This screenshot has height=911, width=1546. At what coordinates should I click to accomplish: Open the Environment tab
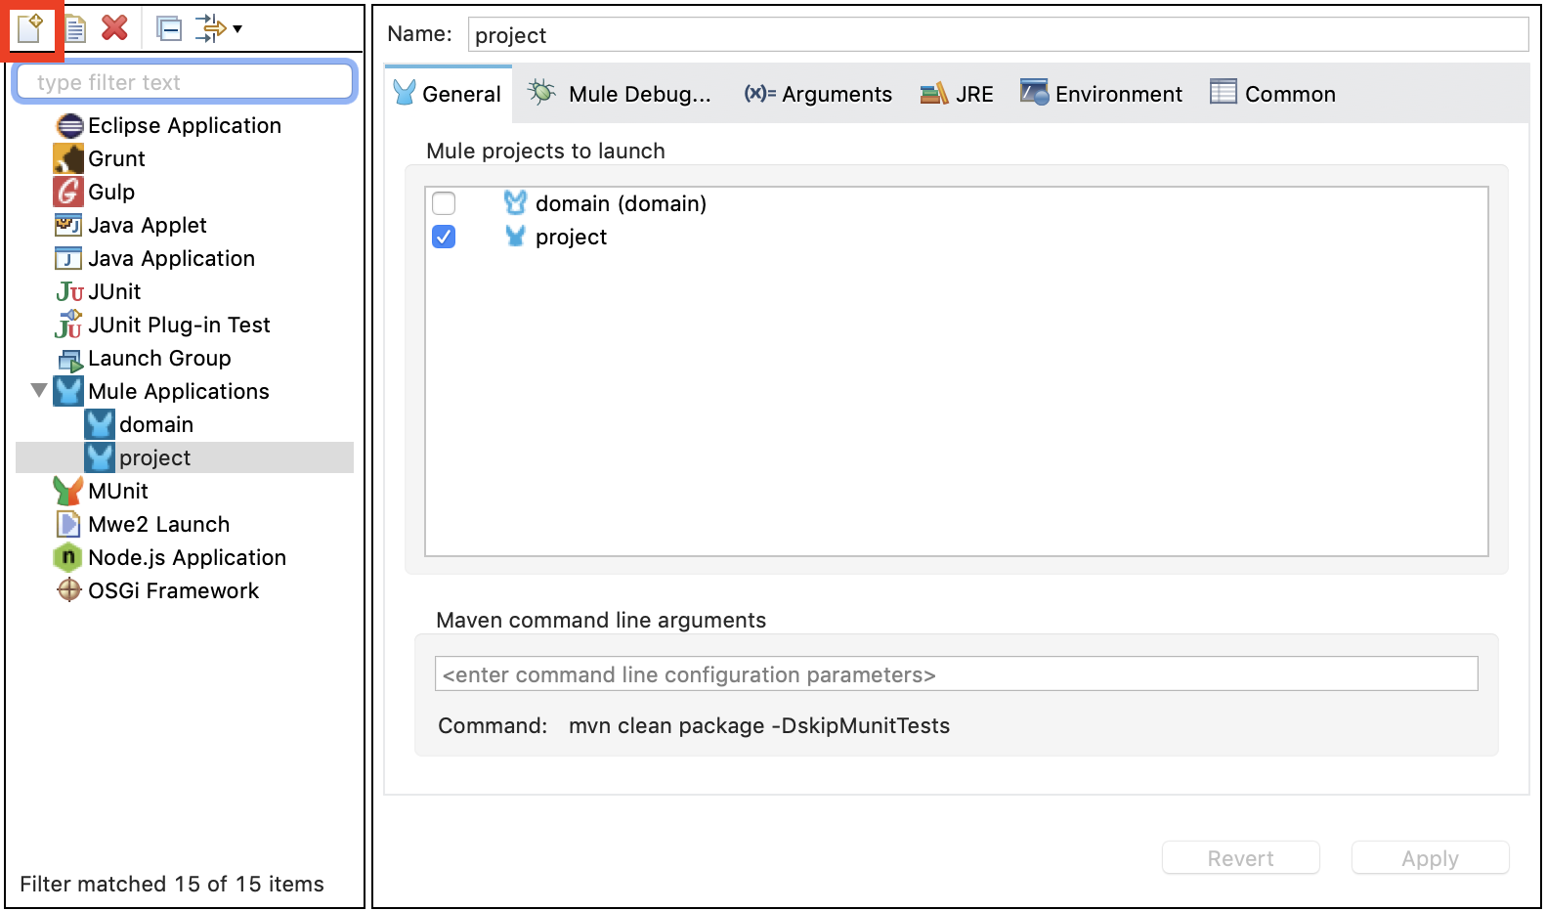1101,94
